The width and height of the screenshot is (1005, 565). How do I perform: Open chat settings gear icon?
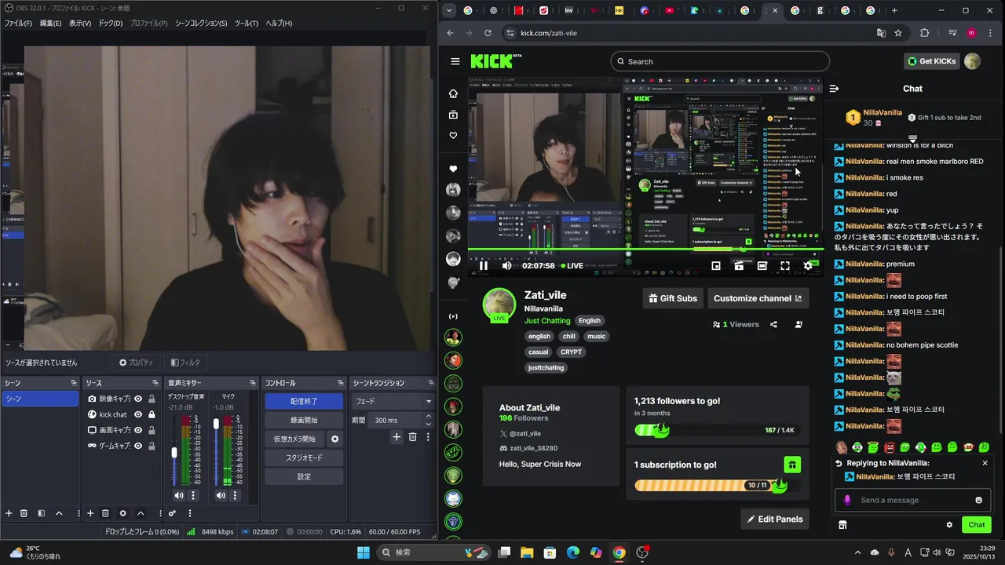click(x=949, y=525)
